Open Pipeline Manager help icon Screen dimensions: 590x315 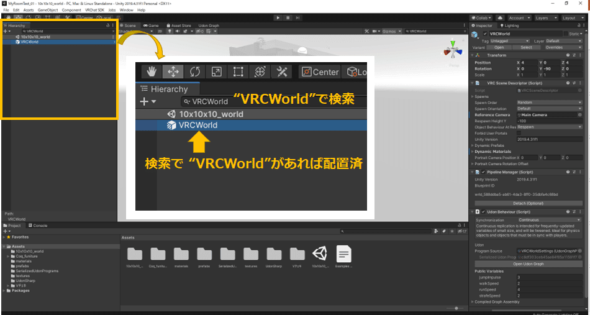coord(568,172)
